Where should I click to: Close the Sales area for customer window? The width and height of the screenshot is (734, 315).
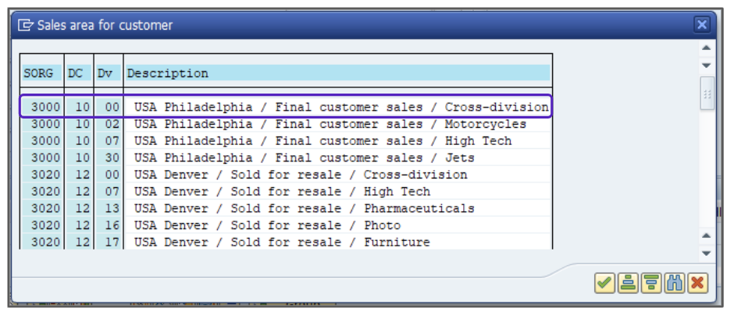point(702,25)
